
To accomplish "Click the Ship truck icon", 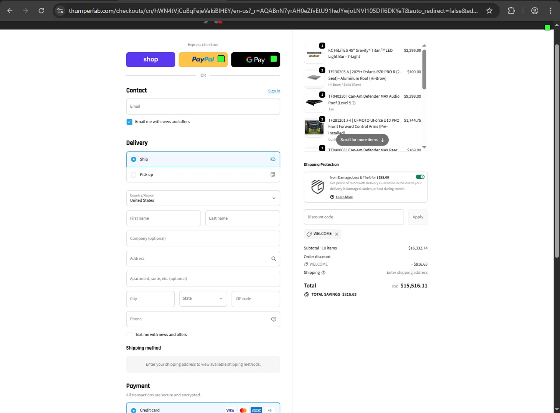I will point(273,159).
